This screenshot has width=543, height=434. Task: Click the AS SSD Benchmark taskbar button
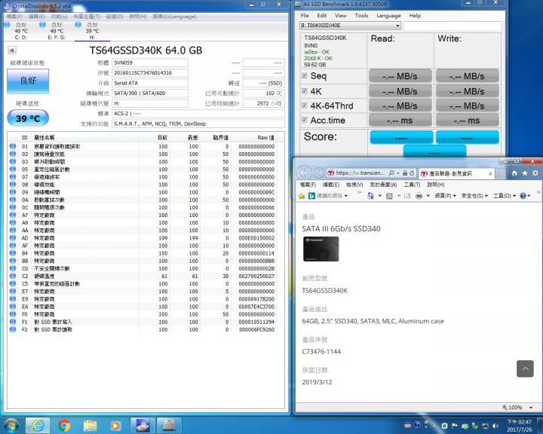169,426
